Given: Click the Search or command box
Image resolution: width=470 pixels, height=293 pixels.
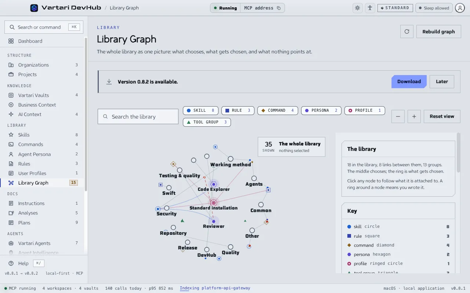Looking at the screenshot, I should click(x=44, y=27).
